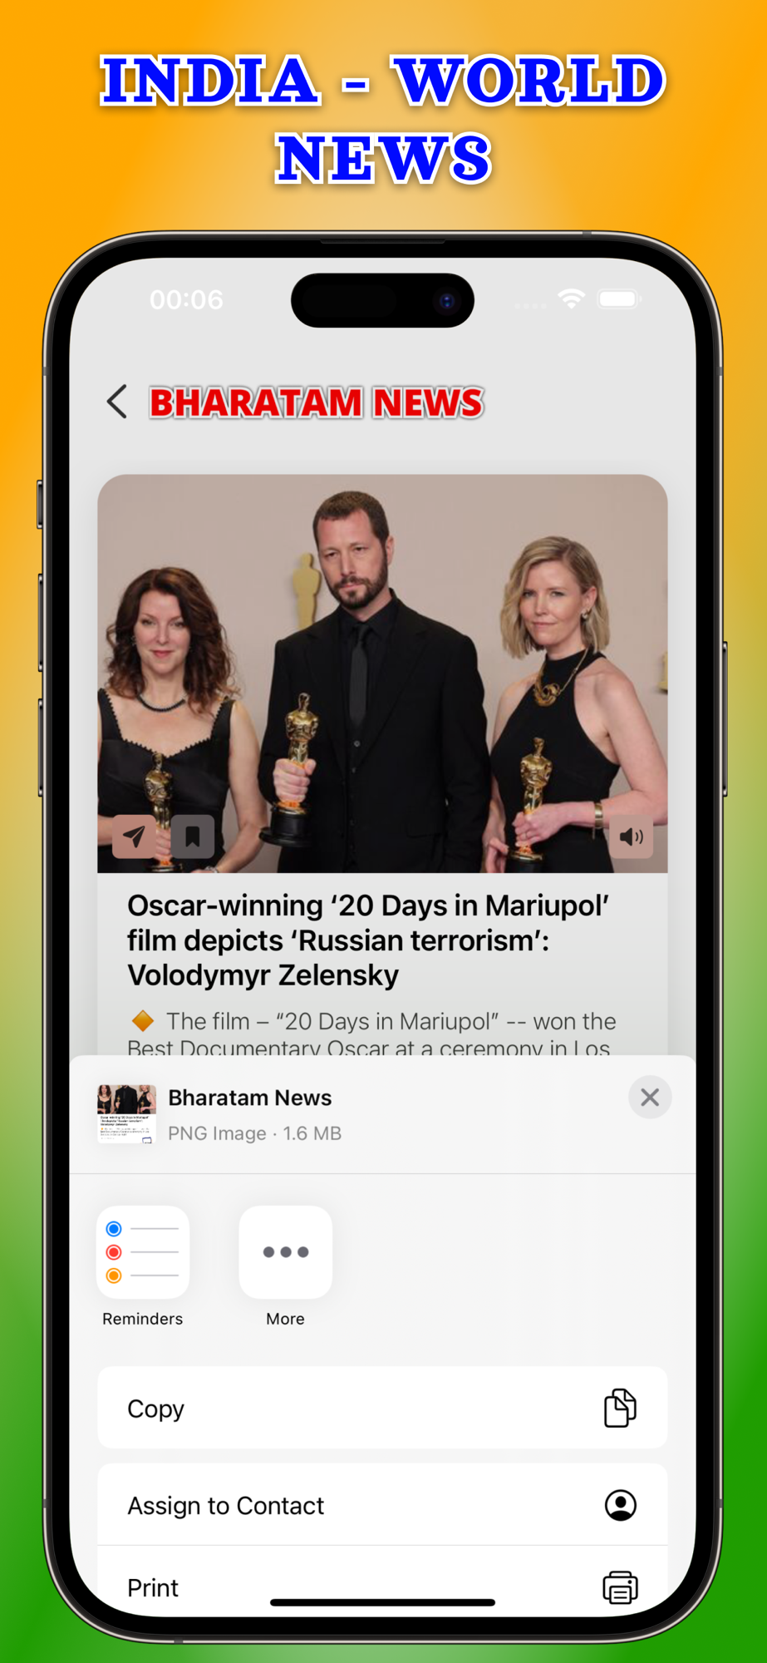Open the shared PNG image thumbnail preview
The width and height of the screenshot is (767, 1663).
126,1114
